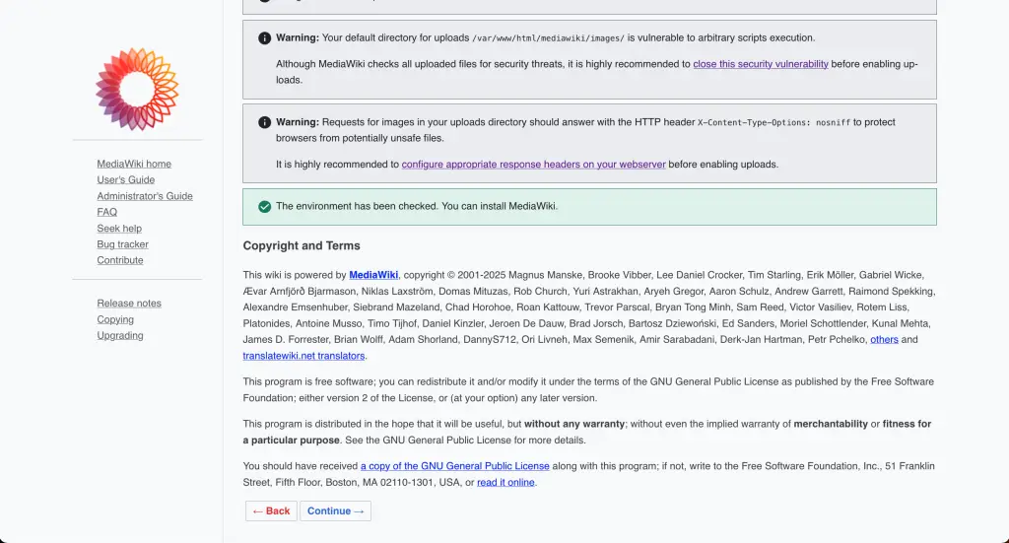The width and height of the screenshot is (1009, 543).
Task: Open the User's Guide link
Action: point(125,180)
